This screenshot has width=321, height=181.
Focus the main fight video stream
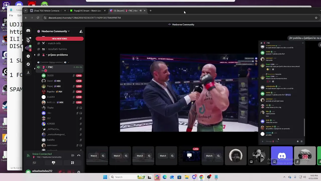pyautogui.click(x=189, y=93)
